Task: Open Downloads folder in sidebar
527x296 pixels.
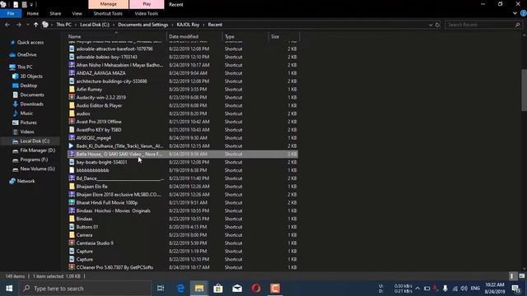Action: (x=31, y=104)
